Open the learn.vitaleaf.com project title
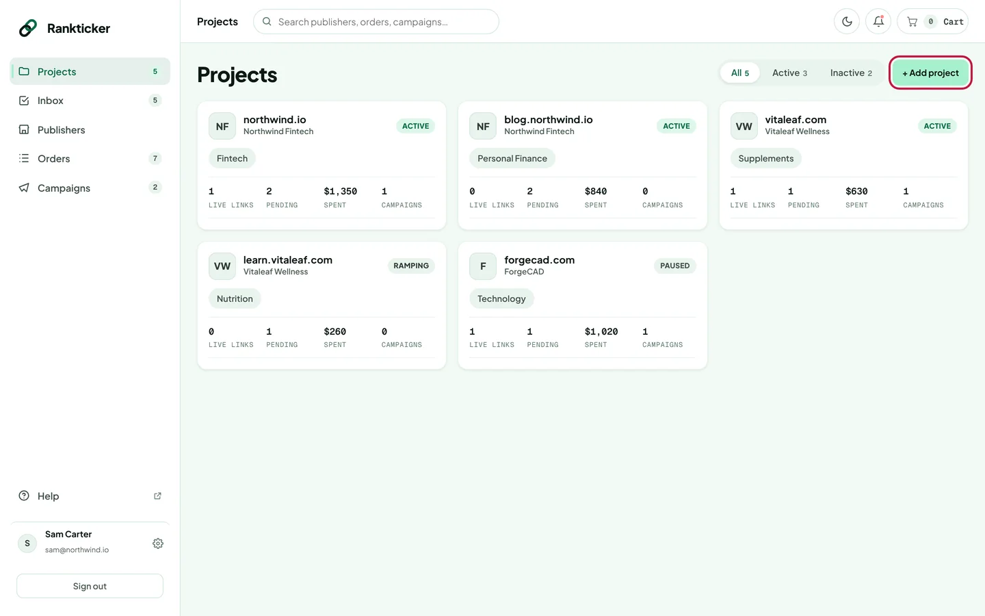The width and height of the screenshot is (985, 616). click(288, 259)
